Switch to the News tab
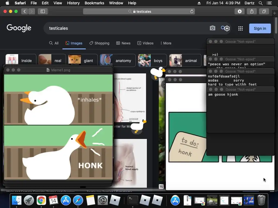The image size is (278, 208). pos(123,43)
